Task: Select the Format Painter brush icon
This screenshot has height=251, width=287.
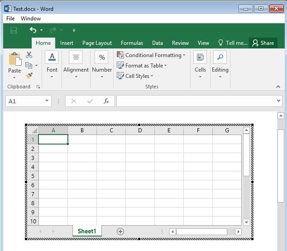Action: (x=29, y=76)
